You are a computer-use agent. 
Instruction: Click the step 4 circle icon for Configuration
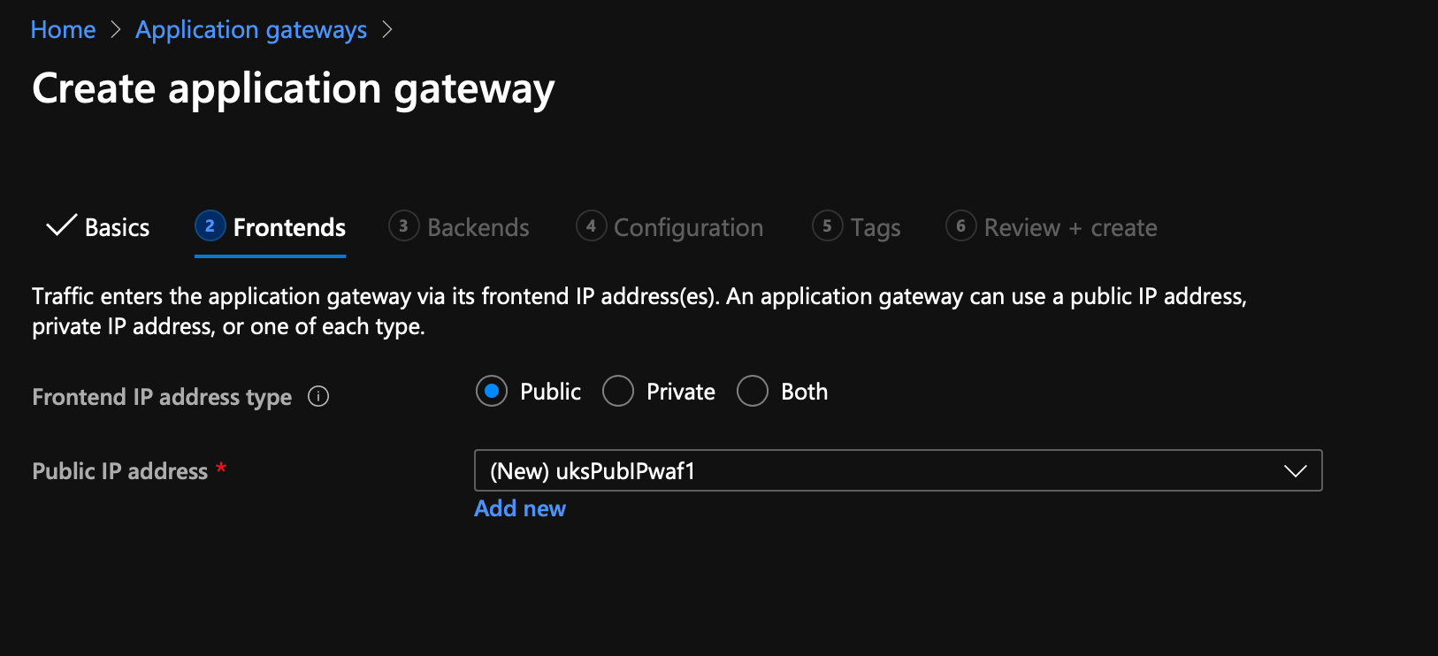[591, 225]
